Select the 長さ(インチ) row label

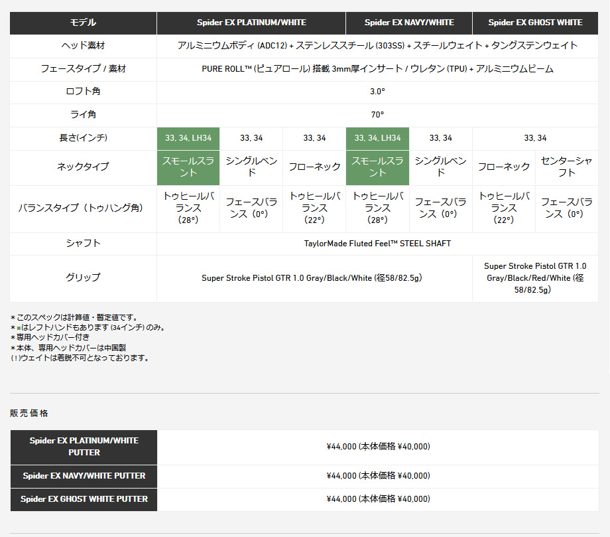click(84, 138)
